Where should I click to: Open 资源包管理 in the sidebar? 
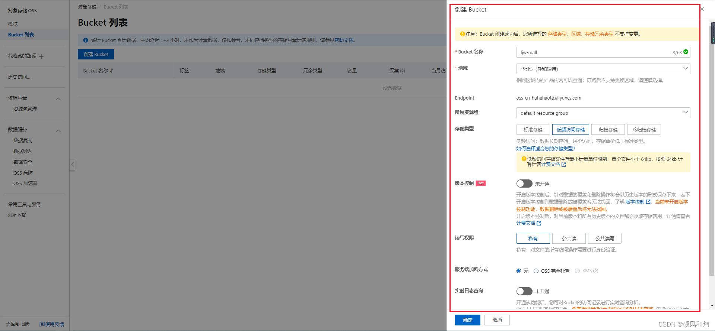tap(25, 109)
